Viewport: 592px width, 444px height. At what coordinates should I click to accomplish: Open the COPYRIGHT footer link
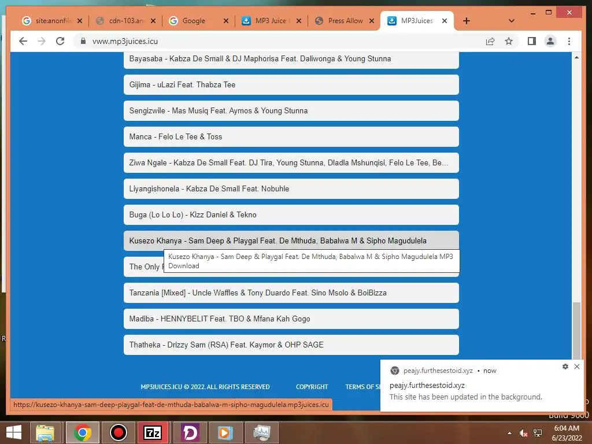tap(312, 387)
